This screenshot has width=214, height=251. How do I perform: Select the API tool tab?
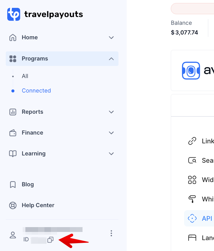coord(199,219)
